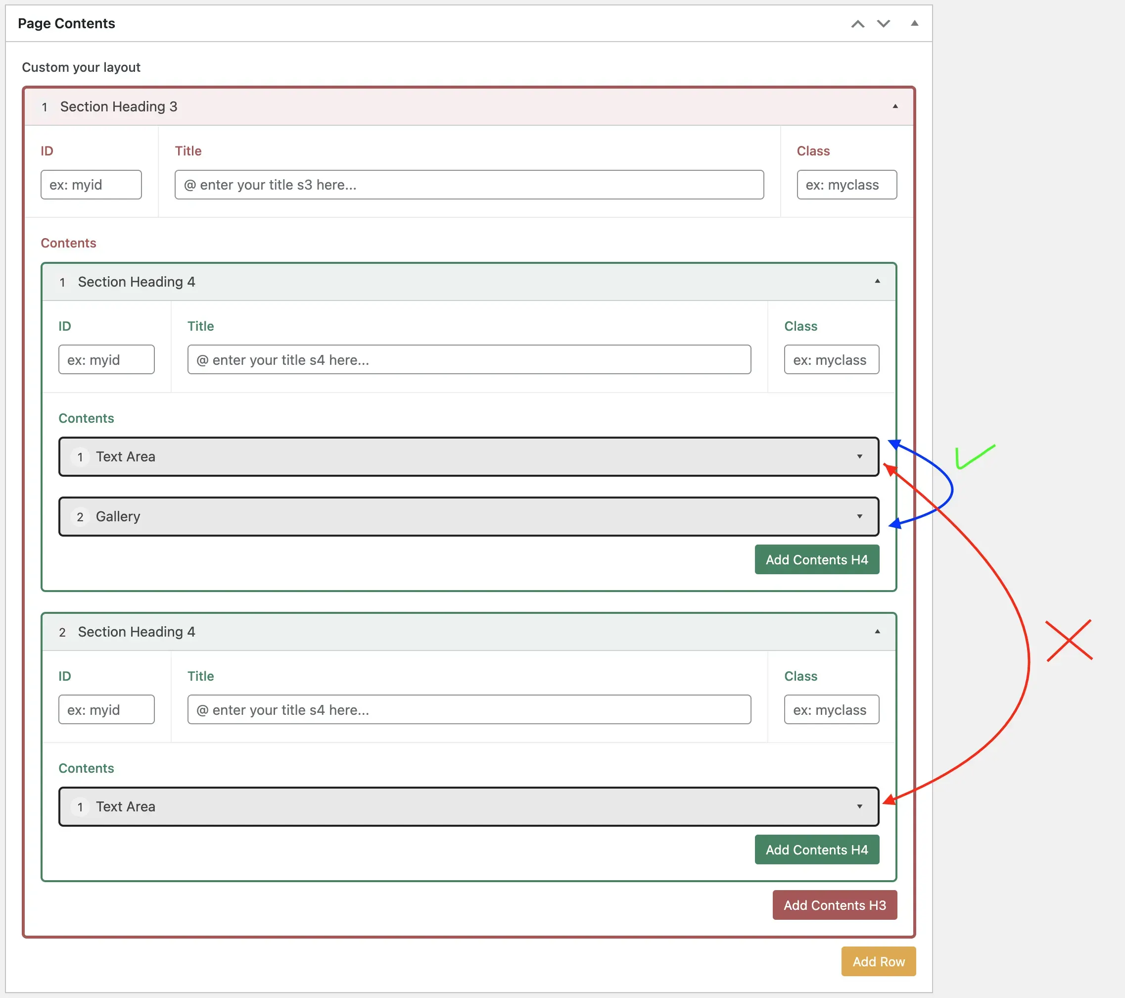Click the Page Contents move down chevron

click(884, 24)
